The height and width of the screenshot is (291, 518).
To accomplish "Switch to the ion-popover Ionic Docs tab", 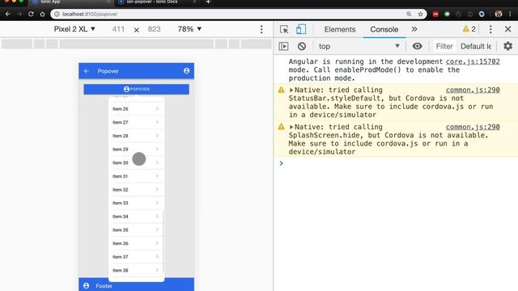I will click(x=157, y=2).
